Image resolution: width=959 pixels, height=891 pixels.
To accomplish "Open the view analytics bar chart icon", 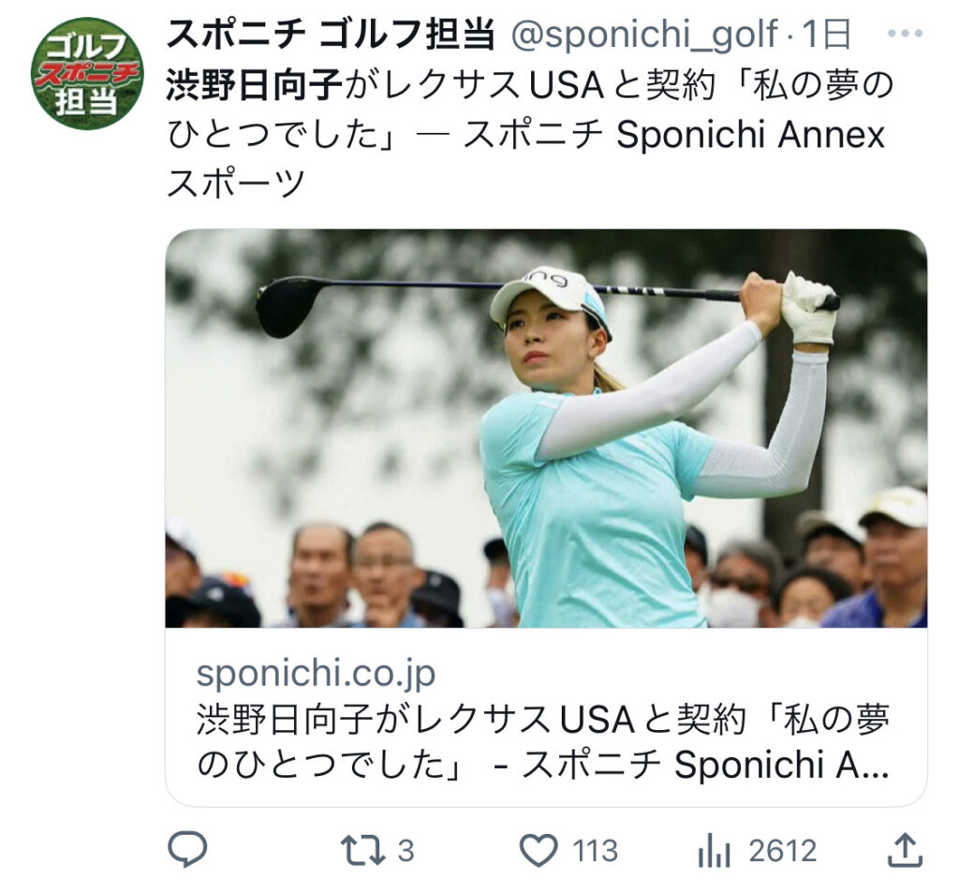I will [716, 845].
